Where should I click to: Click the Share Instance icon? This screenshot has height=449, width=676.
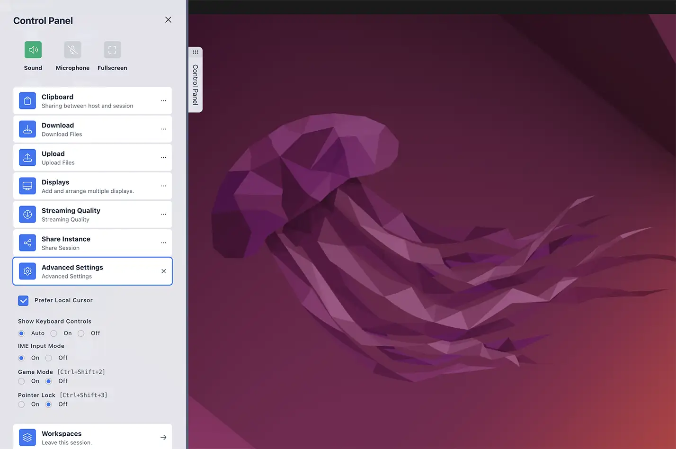click(27, 242)
